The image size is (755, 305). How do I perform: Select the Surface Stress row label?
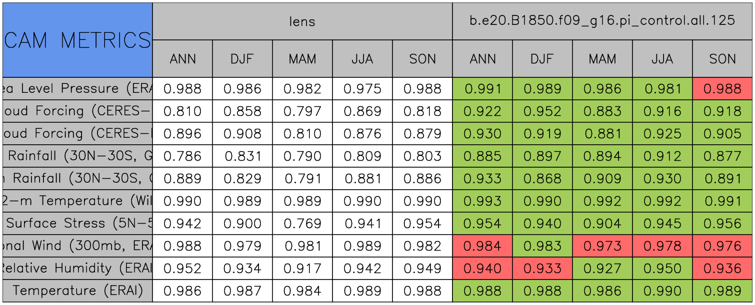click(x=77, y=224)
